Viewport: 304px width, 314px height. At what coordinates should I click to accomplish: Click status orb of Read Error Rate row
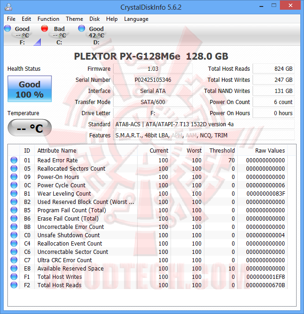tap(14, 160)
